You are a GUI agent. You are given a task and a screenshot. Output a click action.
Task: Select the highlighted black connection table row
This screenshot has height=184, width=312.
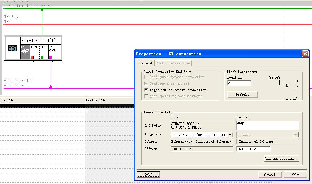[x=67, y=105]
